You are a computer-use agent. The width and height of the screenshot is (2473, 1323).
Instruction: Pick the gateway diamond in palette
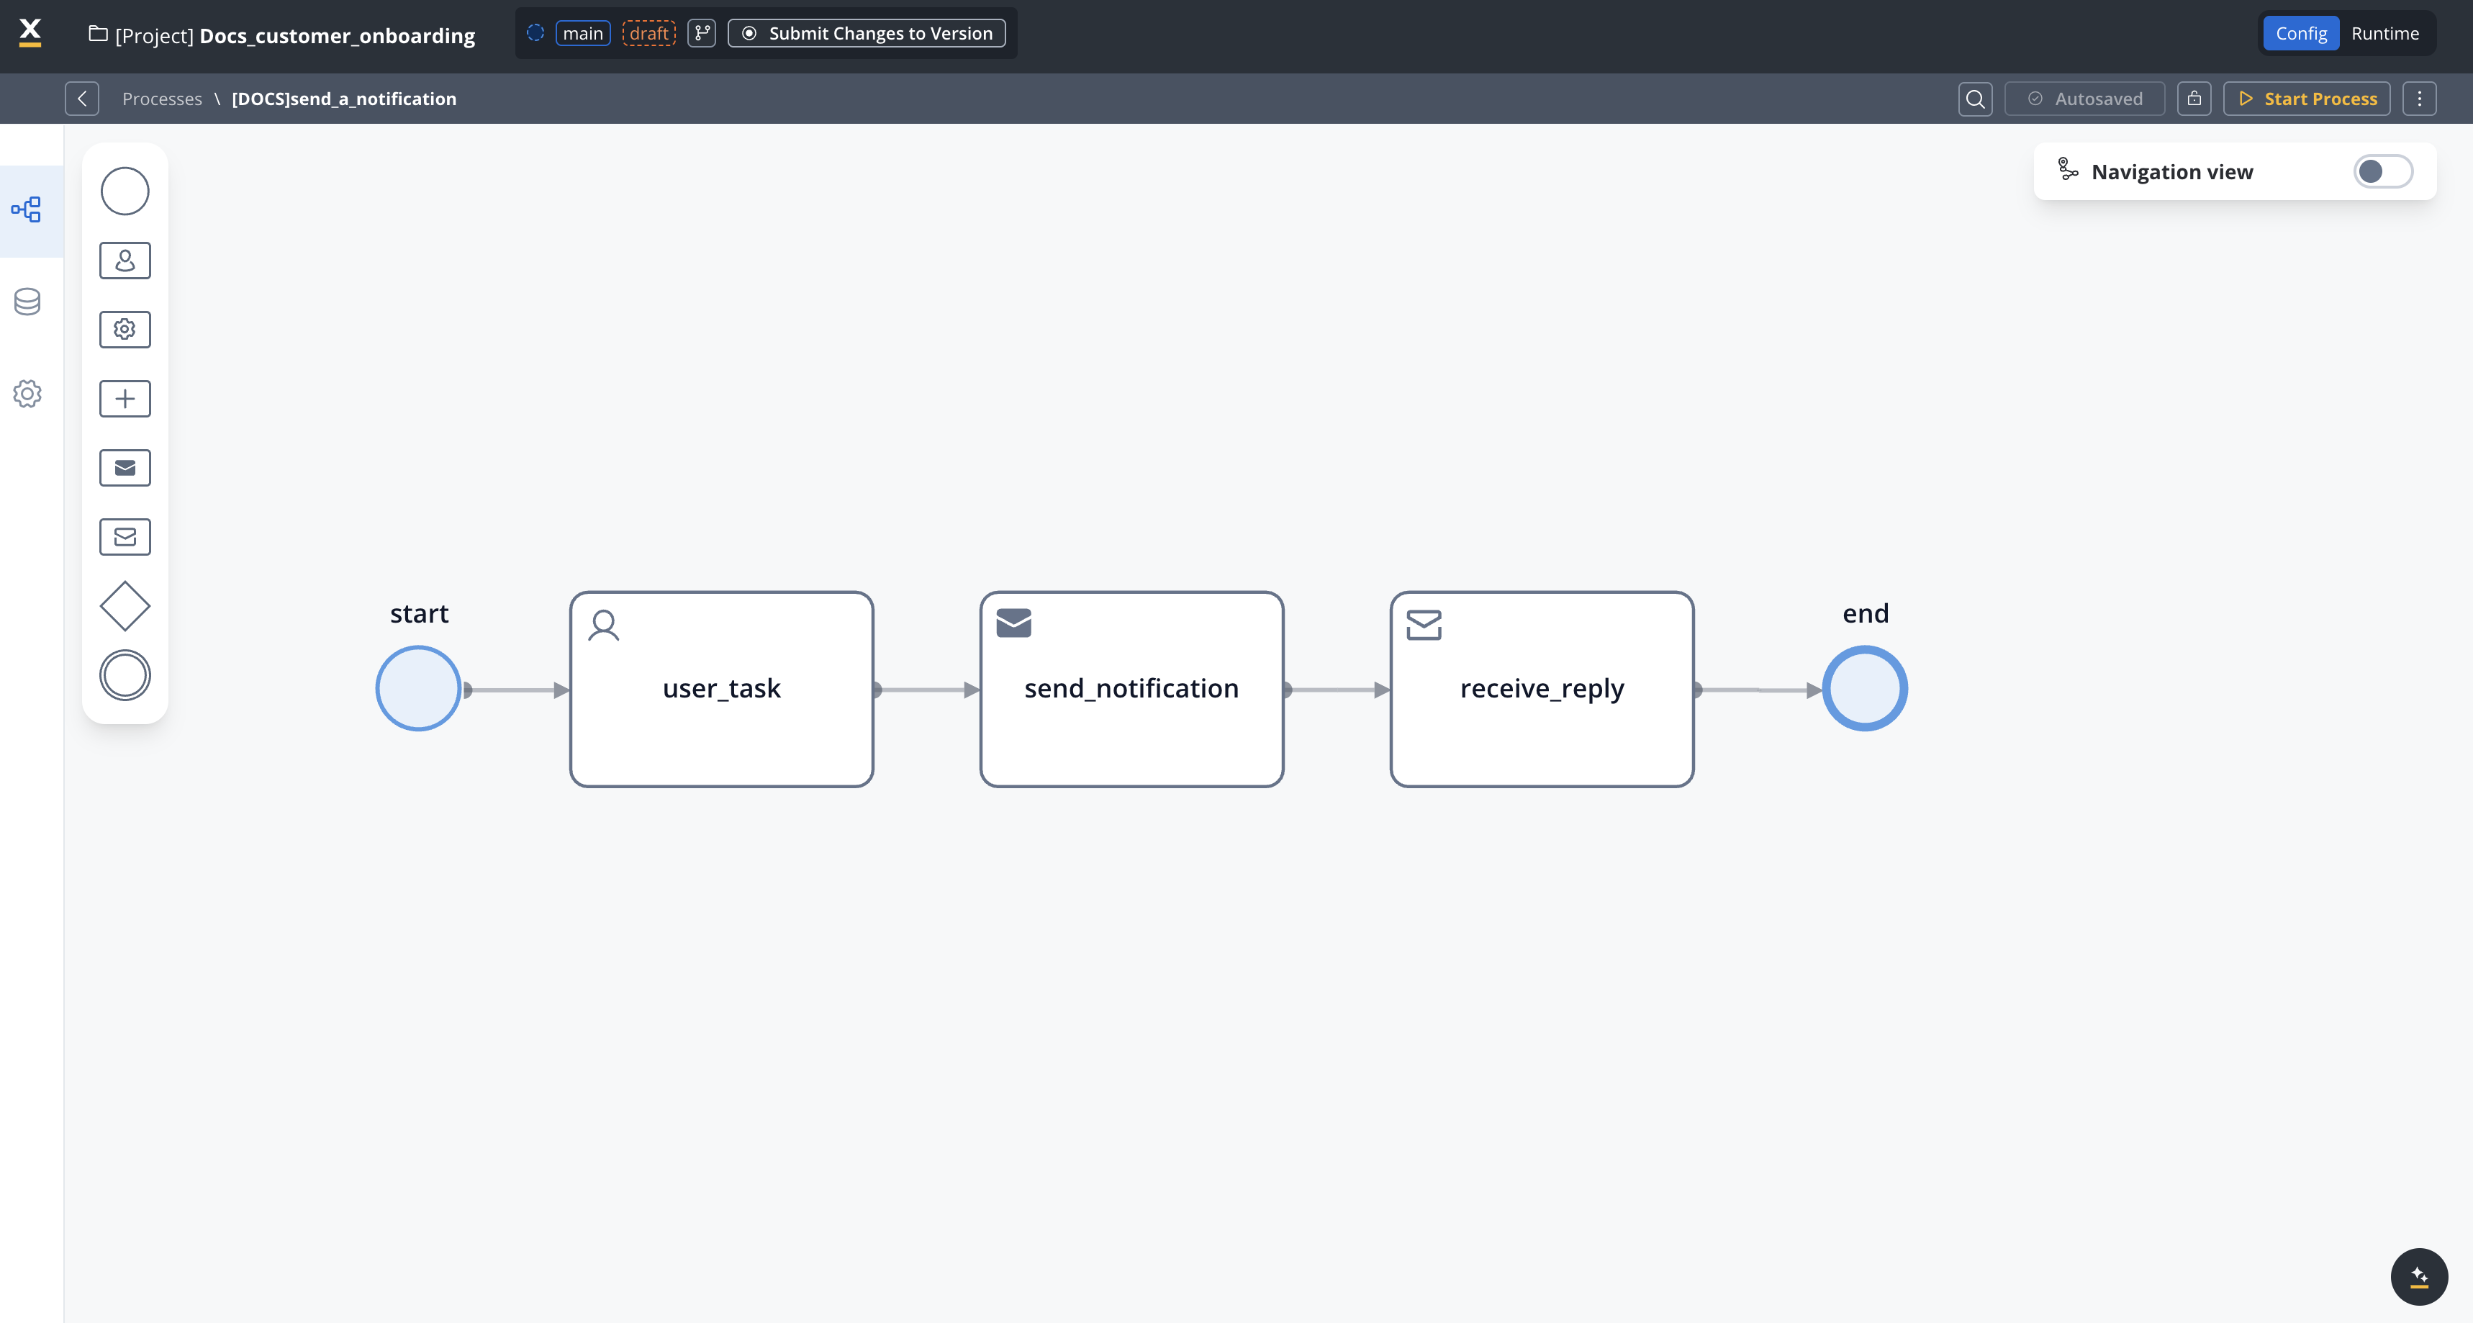pos(125,606)
